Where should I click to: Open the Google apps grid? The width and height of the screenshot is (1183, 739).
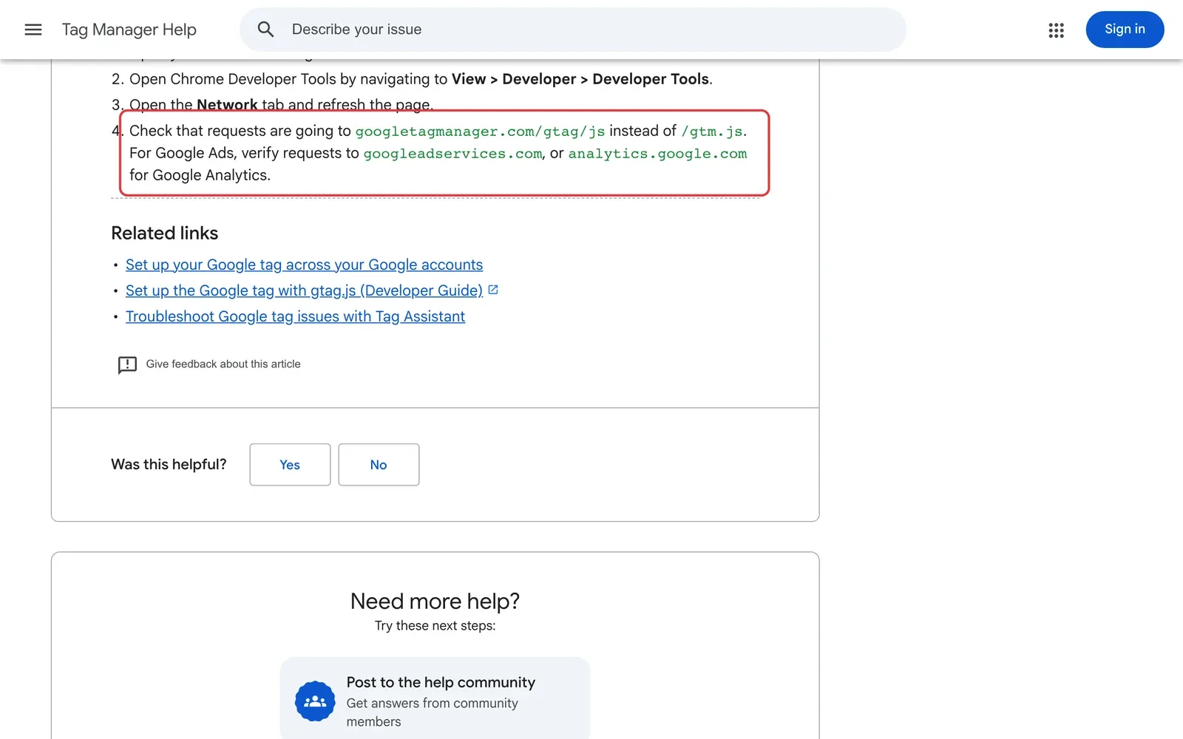click(1056, 30)
